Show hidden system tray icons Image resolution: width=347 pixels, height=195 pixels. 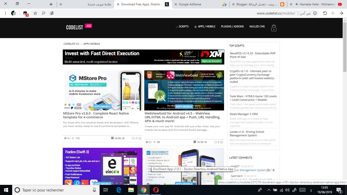tap(269, 190)
